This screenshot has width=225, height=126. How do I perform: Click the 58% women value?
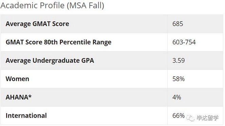tap(179, 79)
